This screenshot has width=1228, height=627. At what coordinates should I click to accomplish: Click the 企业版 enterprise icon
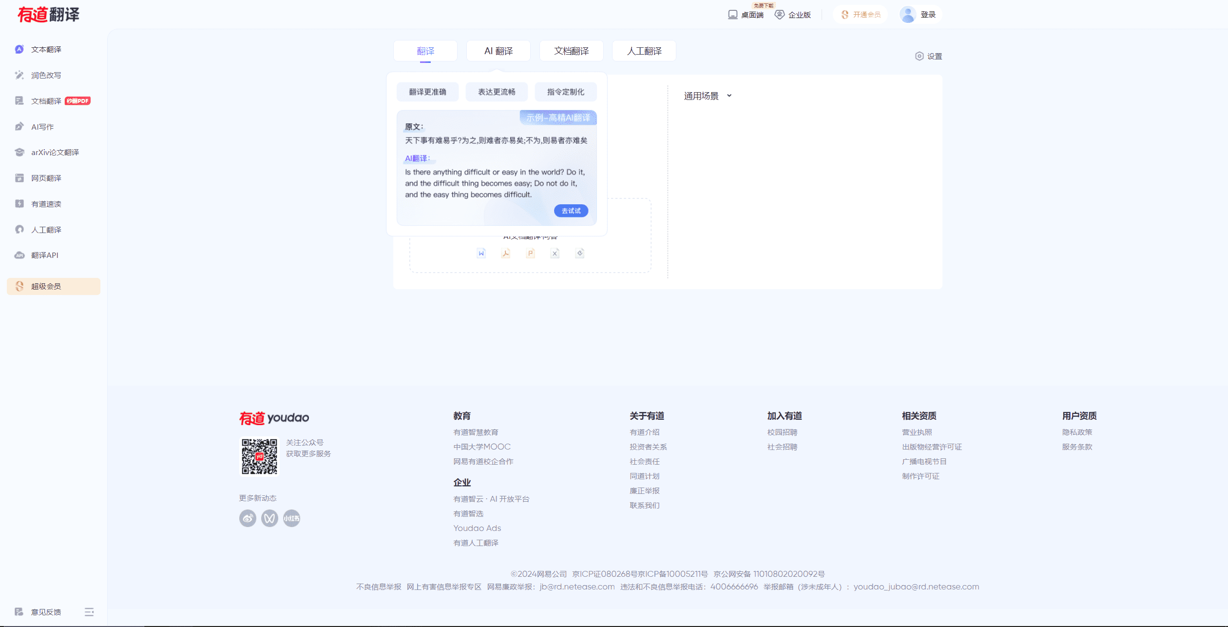coord(780,15)
